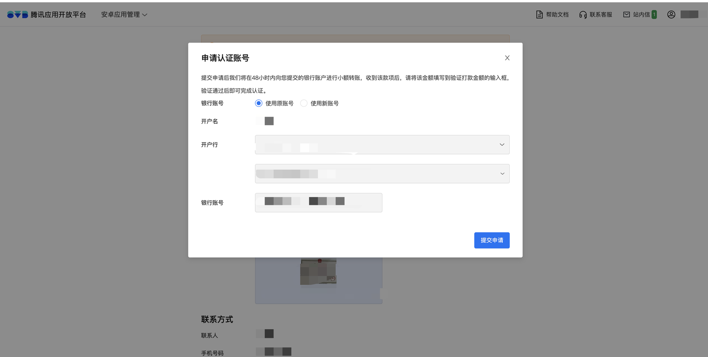Click the 联系方式 heading in background page
Image resolution: width=708 pixels, height=357 pixels.
[217, 319]
